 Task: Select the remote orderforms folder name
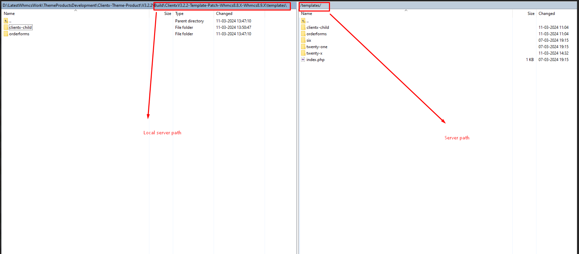click(316, 34)
